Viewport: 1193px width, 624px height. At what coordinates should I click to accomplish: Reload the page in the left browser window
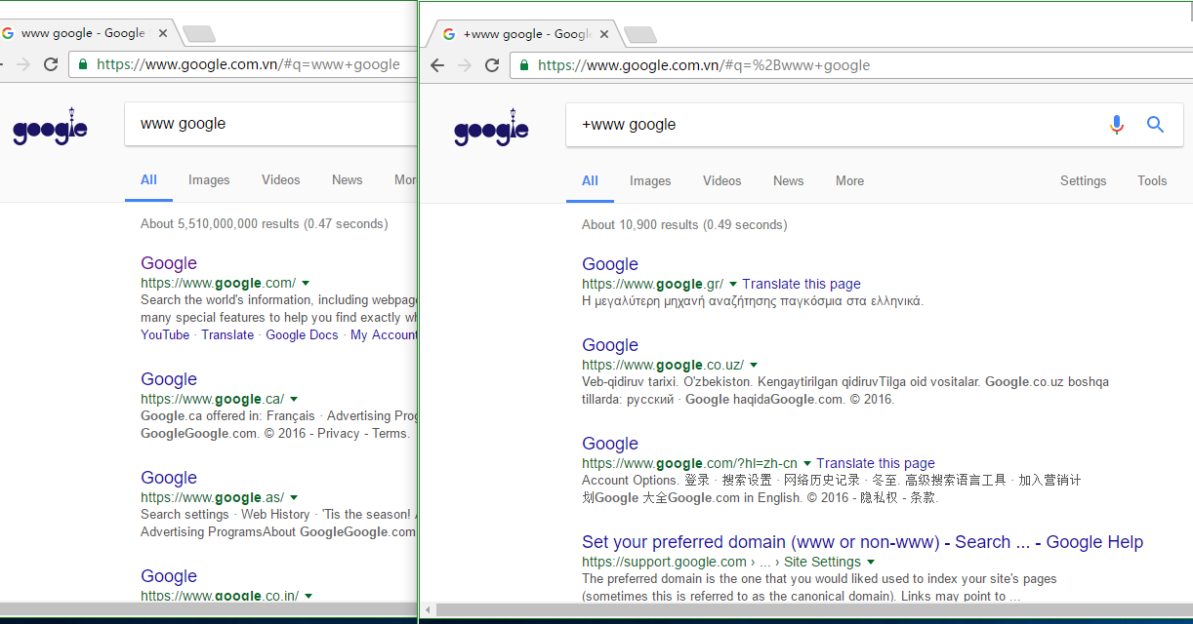(51, 64)
